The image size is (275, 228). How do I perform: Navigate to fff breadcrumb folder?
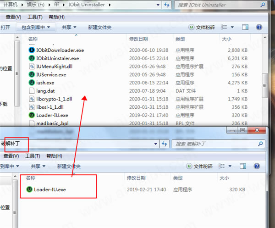tap(56, 5)
